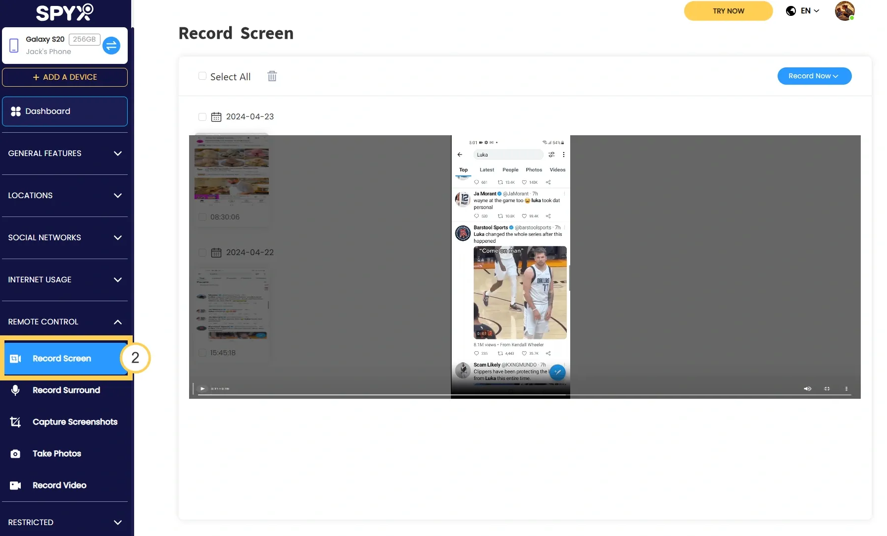Open the 08:30:06 recording thumbnail
This screenshot has width=887, height=536.
point(232,169)
